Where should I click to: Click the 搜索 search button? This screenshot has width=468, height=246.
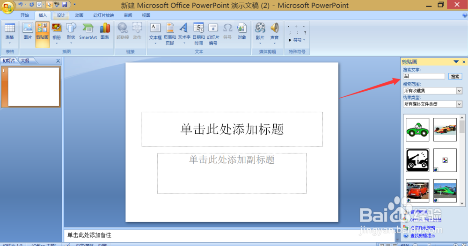[455, 77]
